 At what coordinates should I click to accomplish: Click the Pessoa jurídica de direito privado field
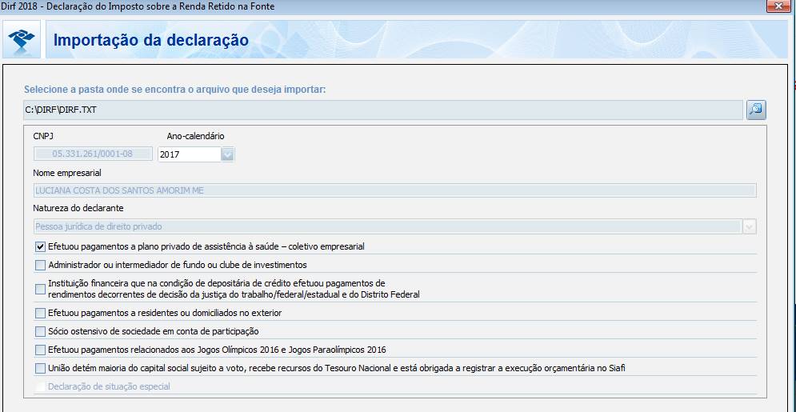(x=388, y=227)
